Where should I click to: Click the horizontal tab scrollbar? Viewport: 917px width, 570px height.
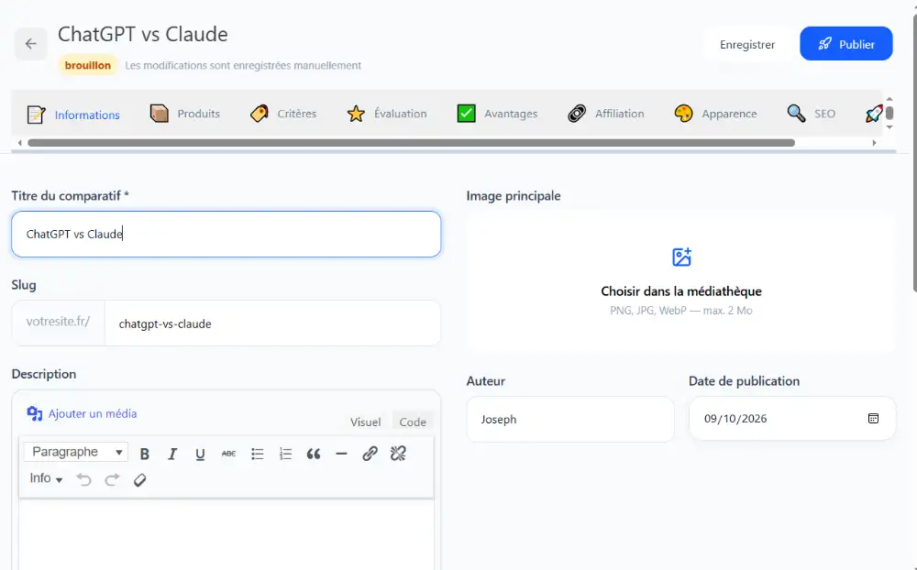coord(411,143)
